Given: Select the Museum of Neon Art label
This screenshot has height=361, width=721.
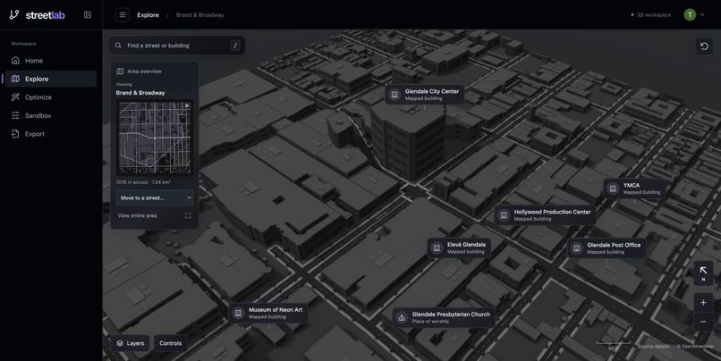Looking at the screenshot, I should (x=268, y=313).
